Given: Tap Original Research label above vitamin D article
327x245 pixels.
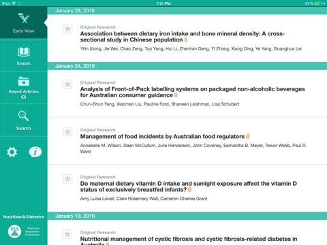Looking at the screenshot, I should [98, 177].
